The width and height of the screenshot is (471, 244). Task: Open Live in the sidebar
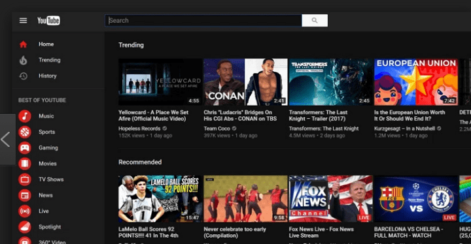(44, 211)
